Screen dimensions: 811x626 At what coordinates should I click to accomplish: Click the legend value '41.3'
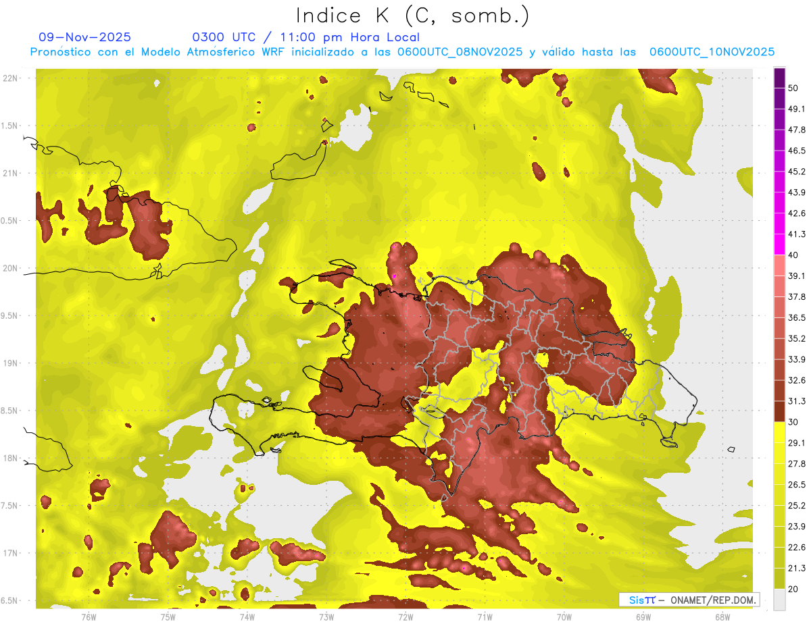[x=796, y=234]
